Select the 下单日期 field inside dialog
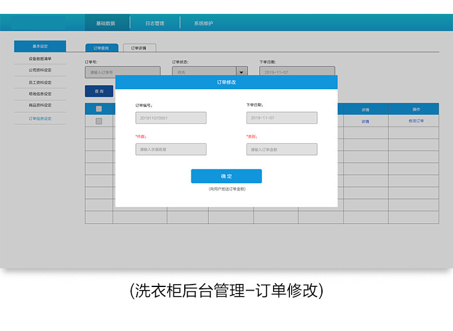 coord(281,118)
